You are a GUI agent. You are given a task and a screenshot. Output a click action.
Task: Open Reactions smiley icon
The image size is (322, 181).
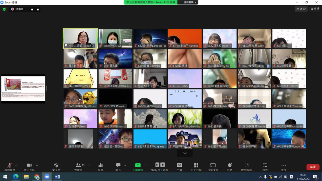(229, 167)
